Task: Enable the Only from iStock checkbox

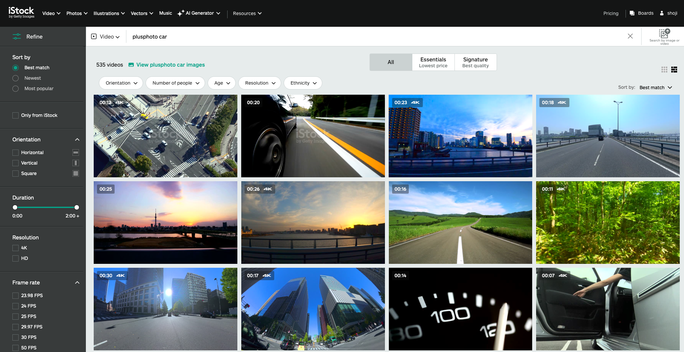Action: click(15, 115)
